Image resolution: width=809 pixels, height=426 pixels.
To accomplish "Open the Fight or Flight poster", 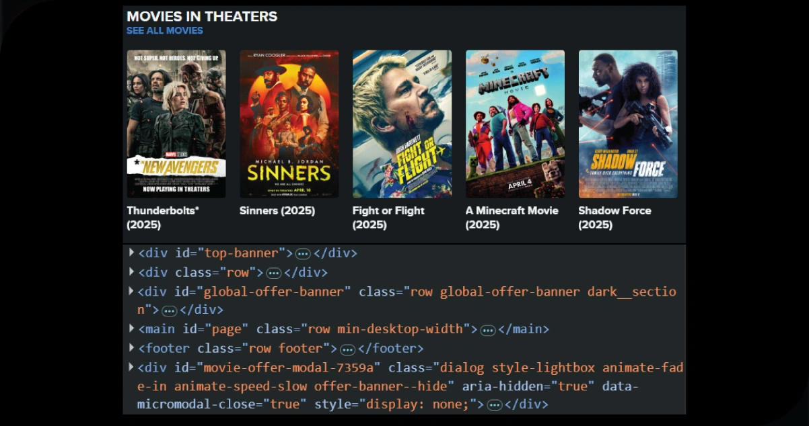I will coord(402,124).
